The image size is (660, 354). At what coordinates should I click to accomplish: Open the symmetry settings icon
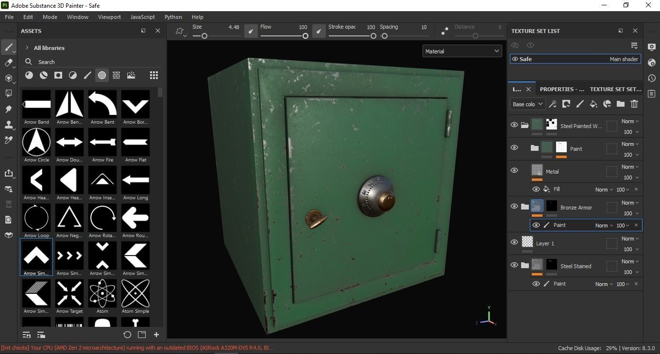pyautogui.click(x=180, y=31)
